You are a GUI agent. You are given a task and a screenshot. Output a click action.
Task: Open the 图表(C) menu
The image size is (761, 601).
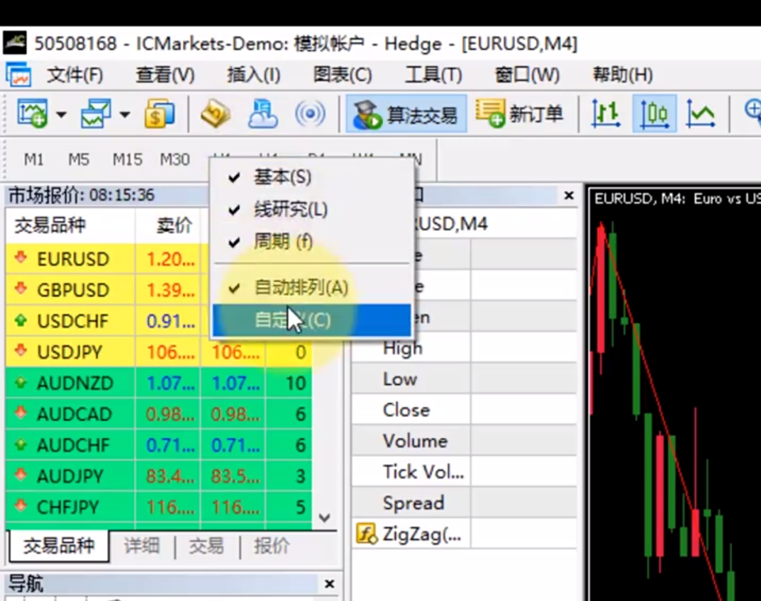343,75
